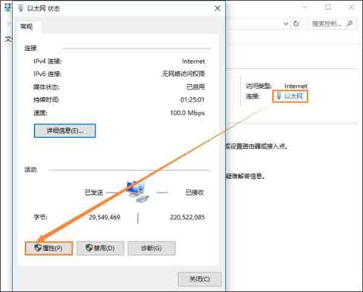
Task: Click the refresh icon in address bar
Action: (x=296, y=24)
